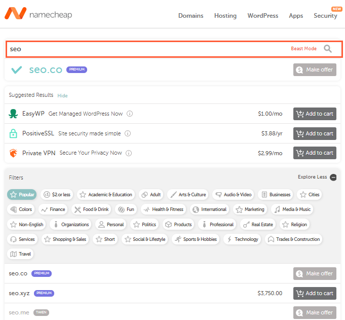
Task: Open the Domains menu
Action: (x=191, y=16)
